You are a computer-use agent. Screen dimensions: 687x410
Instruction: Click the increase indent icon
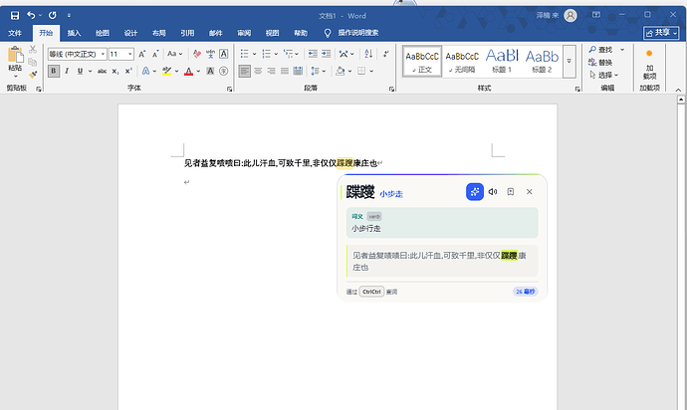pyautogui.click(x=327, y=54)
